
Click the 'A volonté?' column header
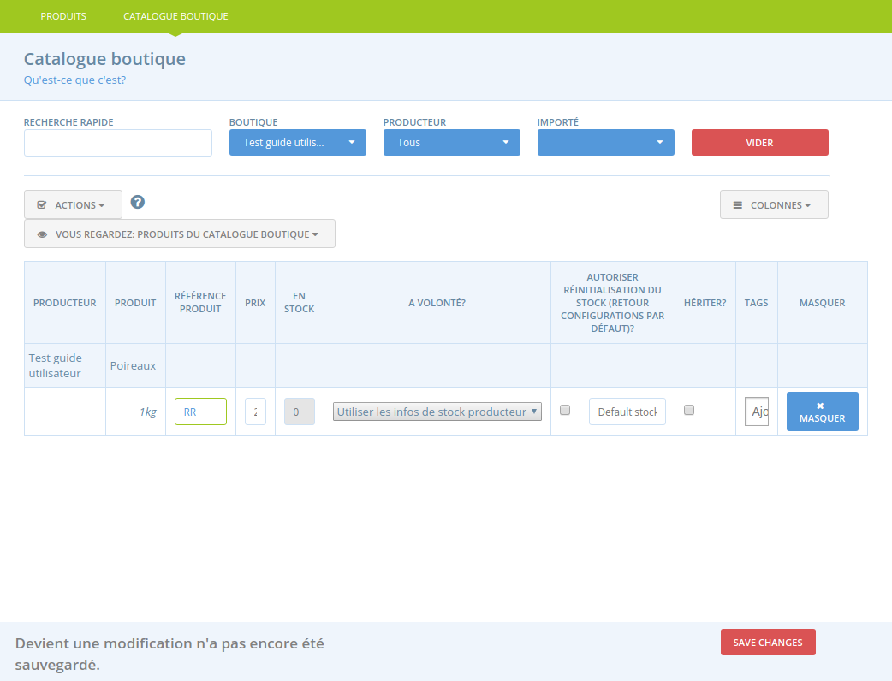437,303
